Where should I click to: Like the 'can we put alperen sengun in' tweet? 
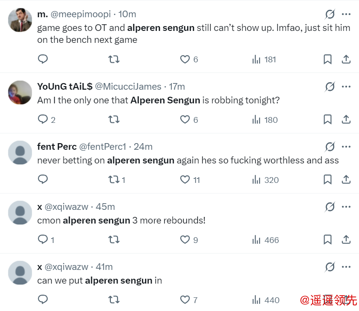coord(185,300)
